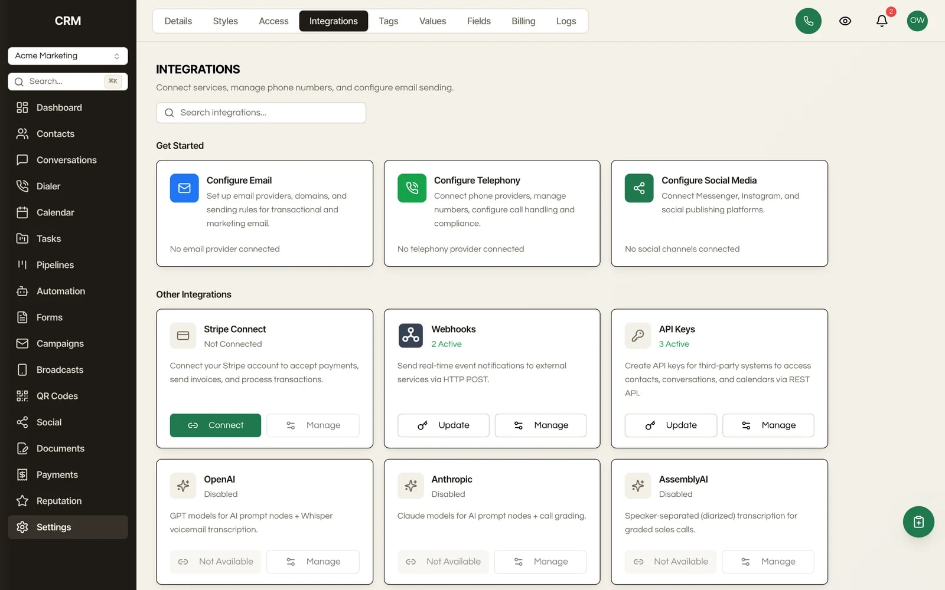Open the Configure Social Media card

coord(719,214)
